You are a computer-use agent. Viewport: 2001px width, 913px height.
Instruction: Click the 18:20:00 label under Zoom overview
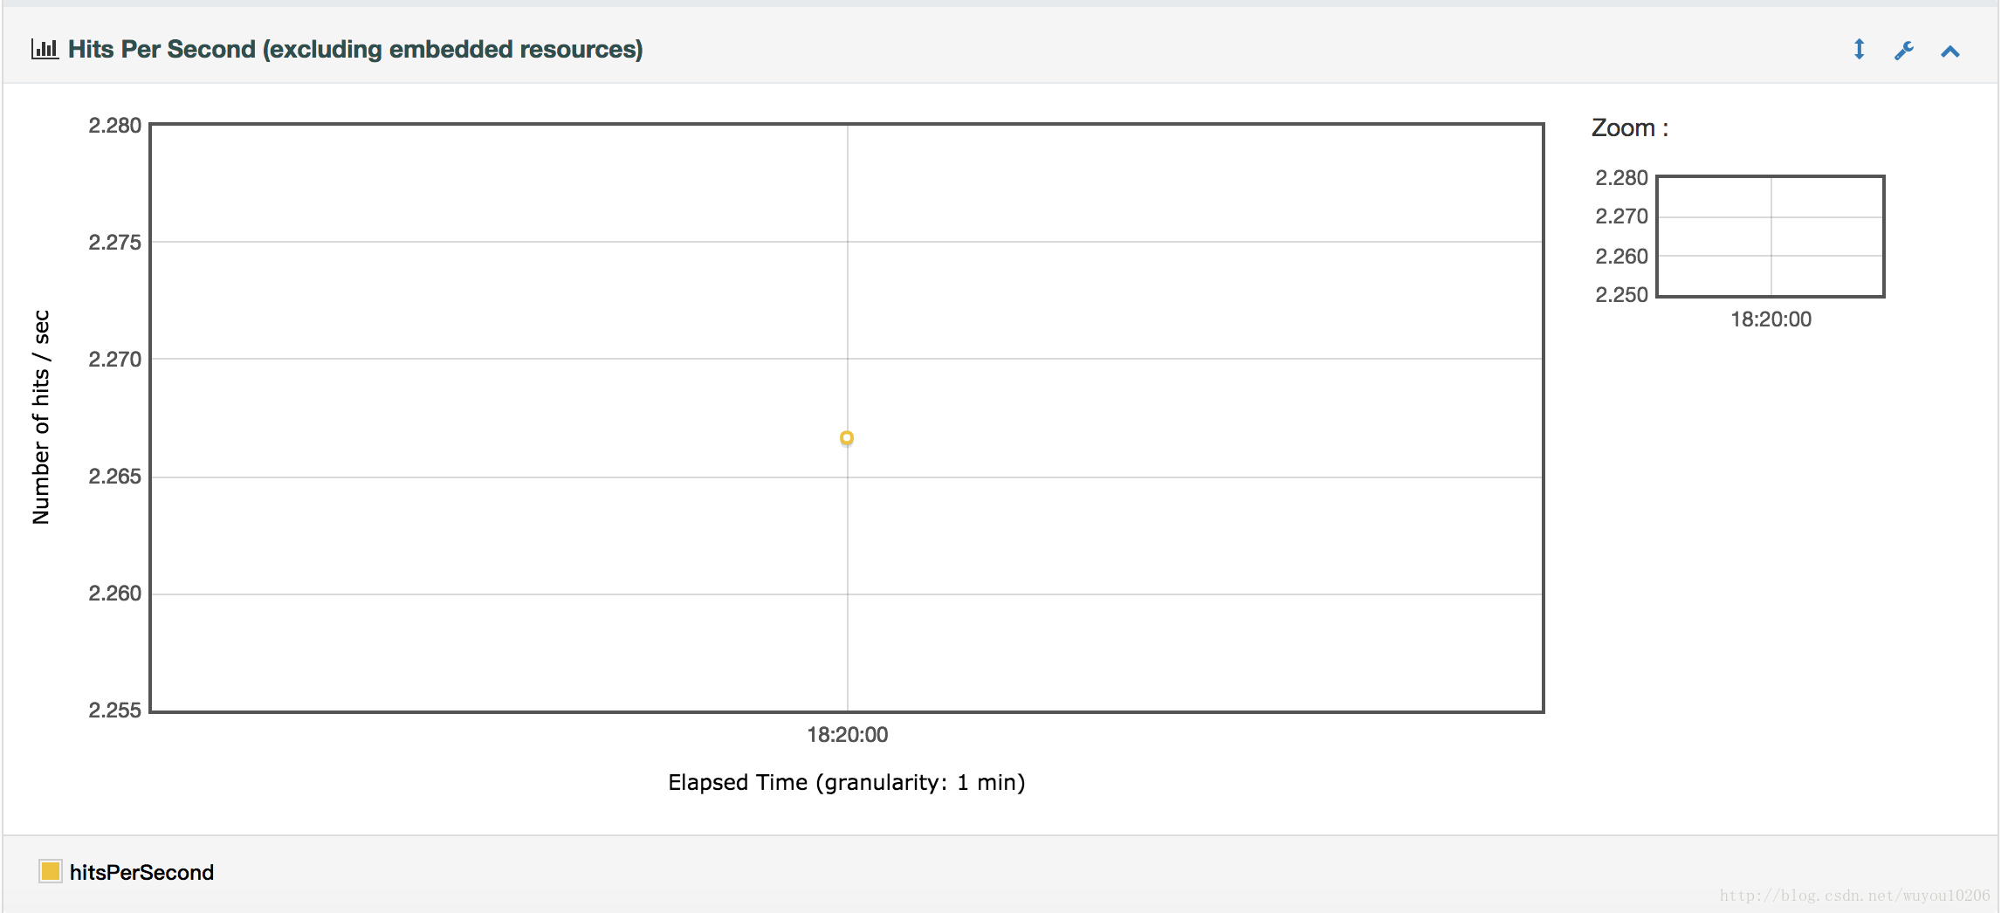(1771, 319)
